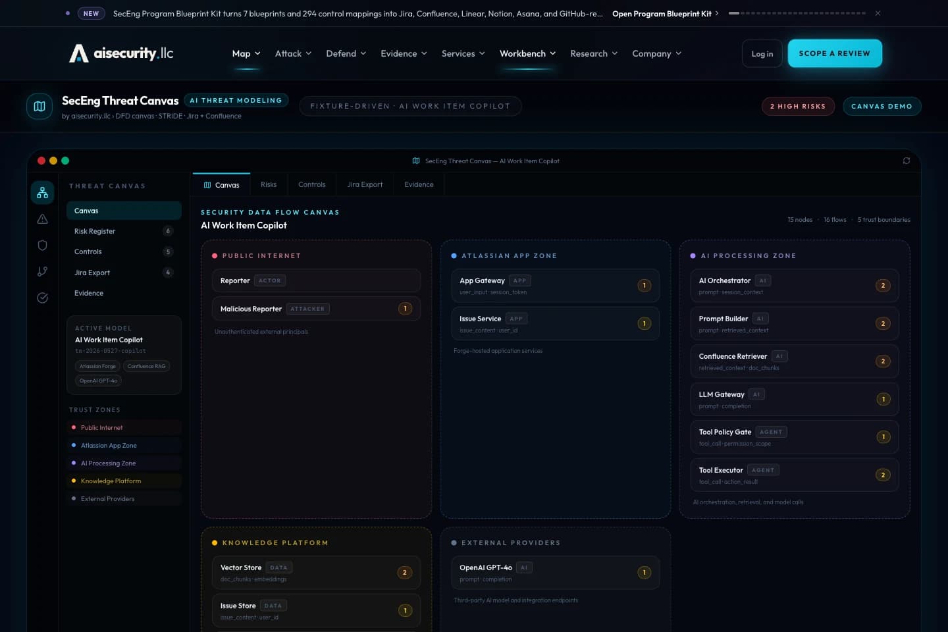
Task: Click the refresh icon in window title bar
Action: [907, 161]
